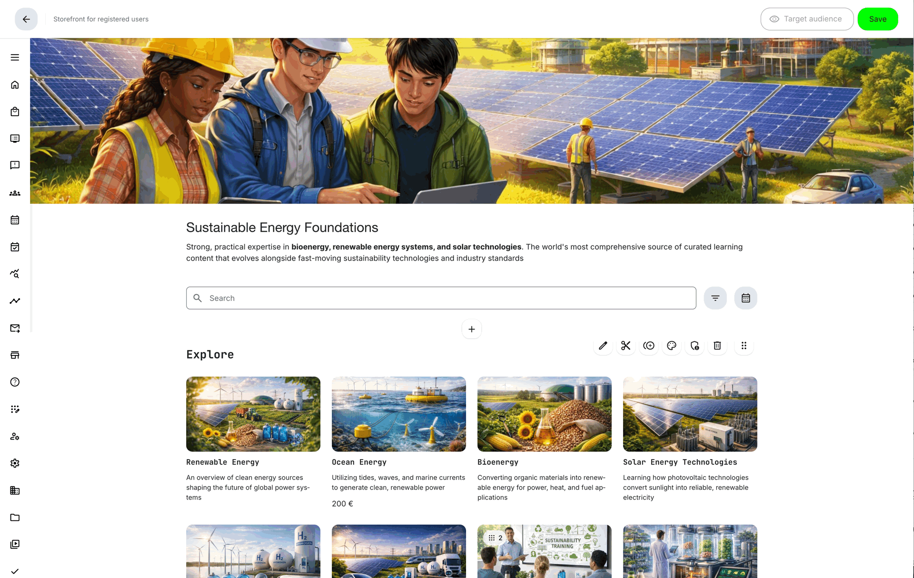Expand the hamburger menu in sidebar
The image size is (914, 578).
click(15, 58)
